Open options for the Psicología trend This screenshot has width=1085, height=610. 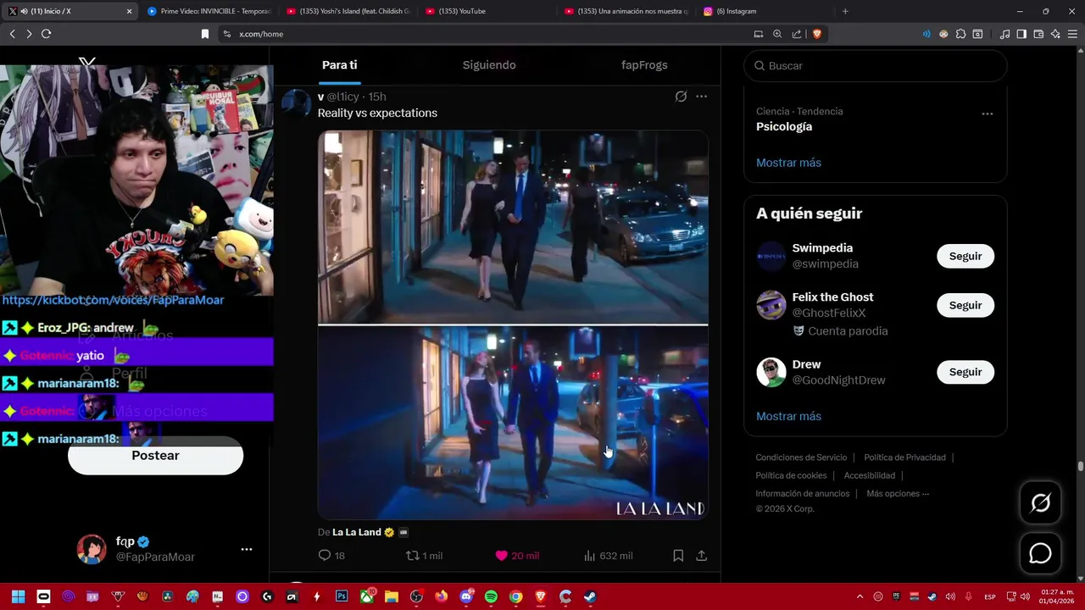pos(988,114)
